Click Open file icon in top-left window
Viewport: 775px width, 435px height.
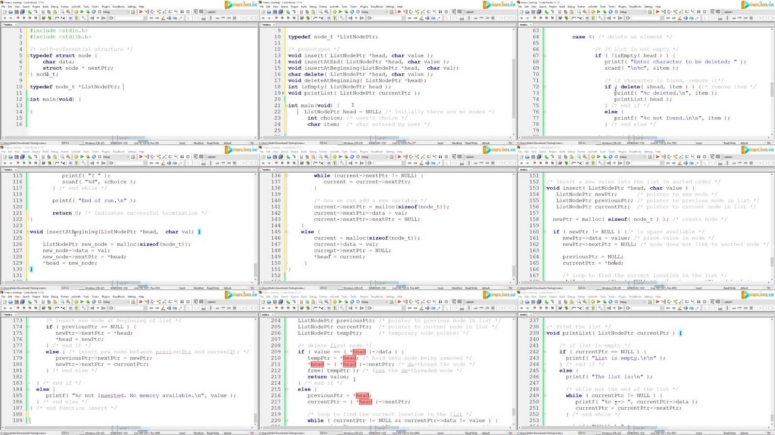pyautogui.click(x=11, y=12)
